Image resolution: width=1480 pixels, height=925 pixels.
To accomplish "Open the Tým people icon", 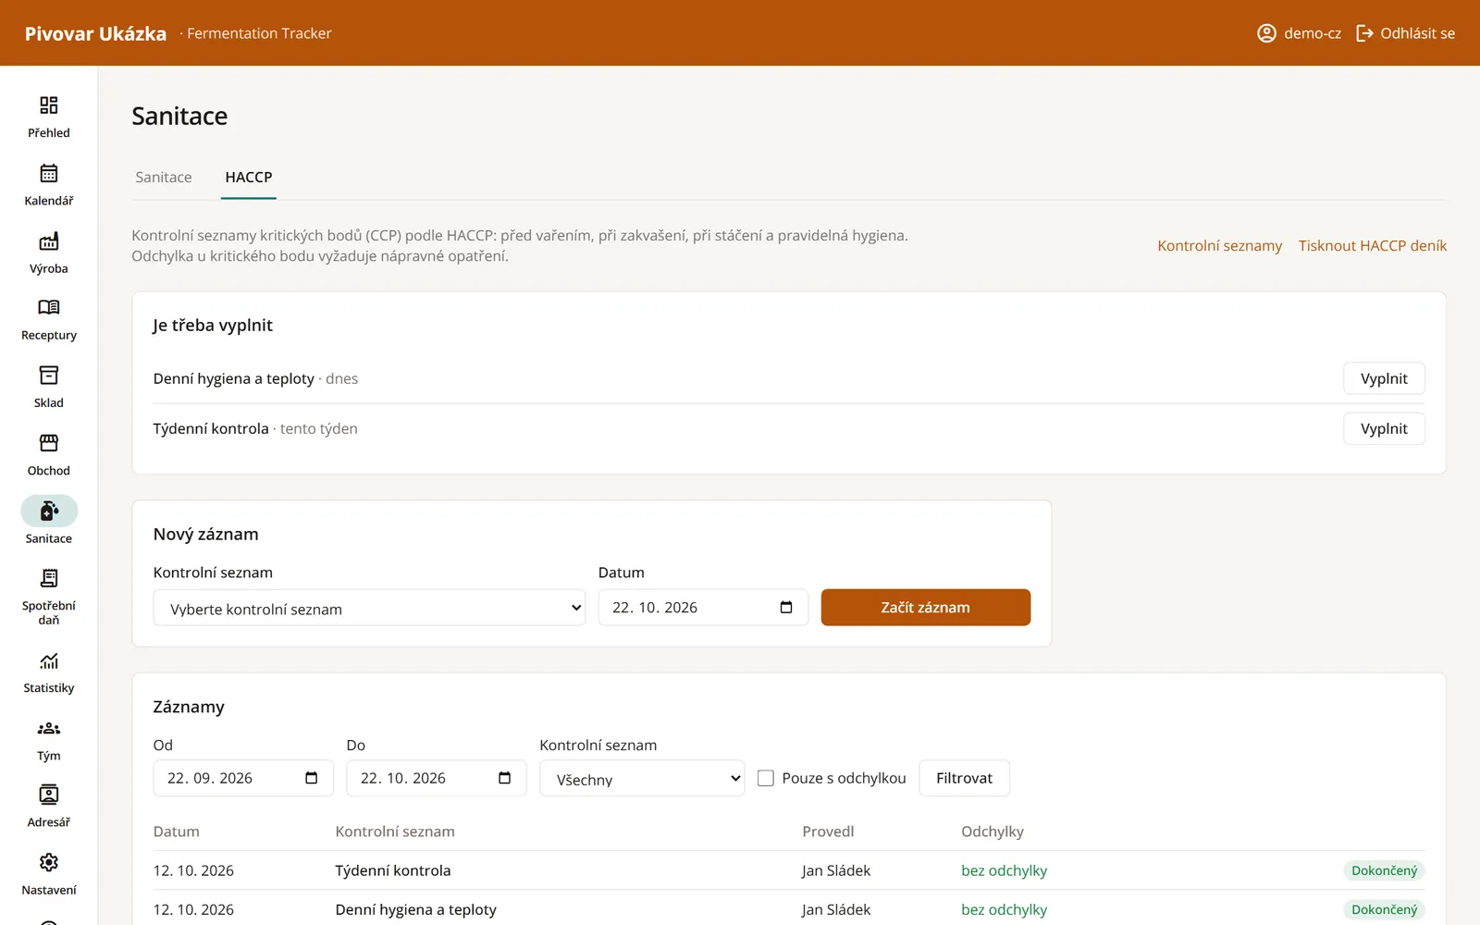I will point(49,729).
